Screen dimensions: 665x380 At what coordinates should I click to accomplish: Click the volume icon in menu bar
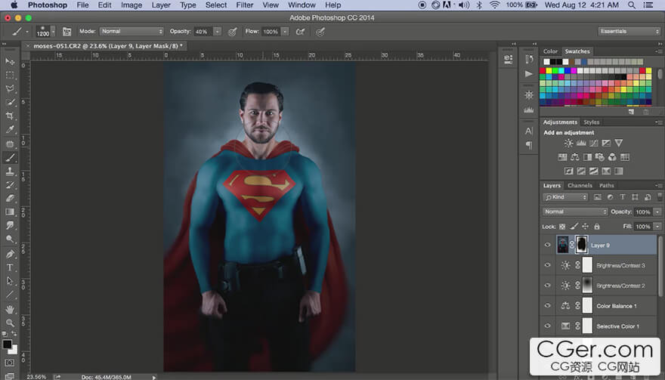tap(464, 5)
